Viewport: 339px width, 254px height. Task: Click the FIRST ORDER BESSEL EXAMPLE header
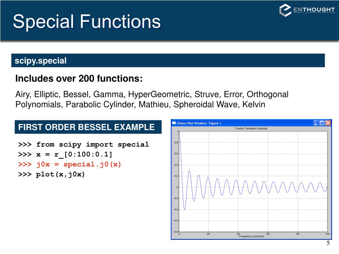click(88, 127)
